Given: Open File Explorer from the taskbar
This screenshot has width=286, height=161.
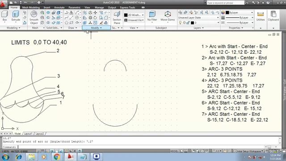Looking at the screenshot, I should tap(32, 157).
